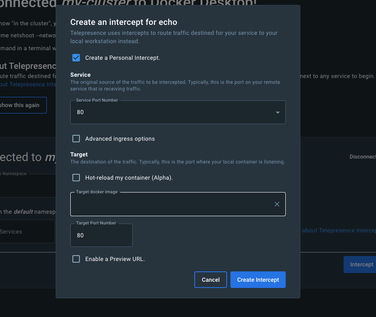Enable Advanced ingress options checkbox
Screen dimensions: 376x317
click(76, 139)
